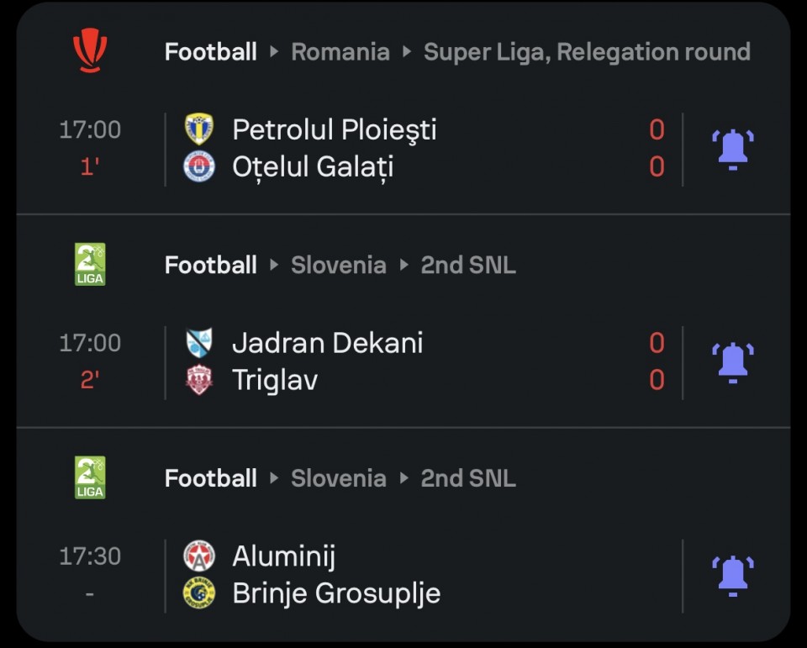Toggle notification bell for Petrolul Ploiești match

click(733, 150)
